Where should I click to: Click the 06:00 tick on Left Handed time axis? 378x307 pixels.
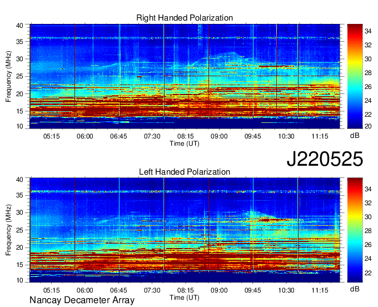(85, 290)
